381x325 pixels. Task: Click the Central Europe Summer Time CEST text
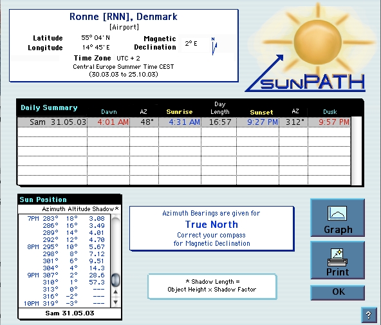point(124,67)
